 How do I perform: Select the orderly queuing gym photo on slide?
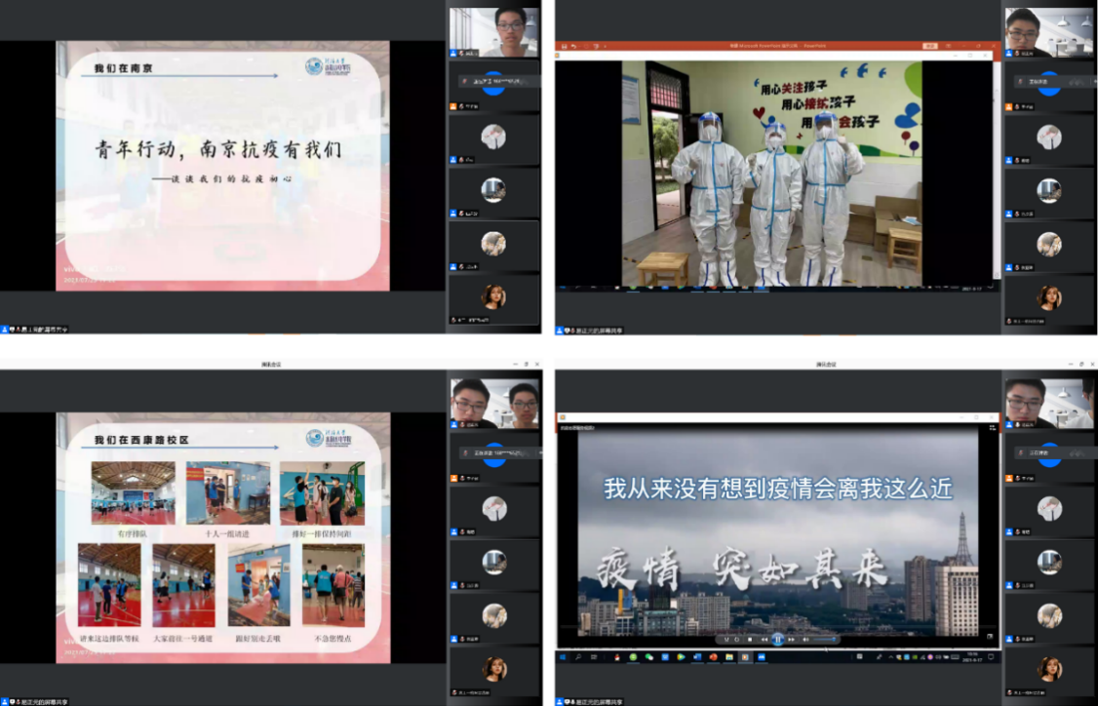133,493
